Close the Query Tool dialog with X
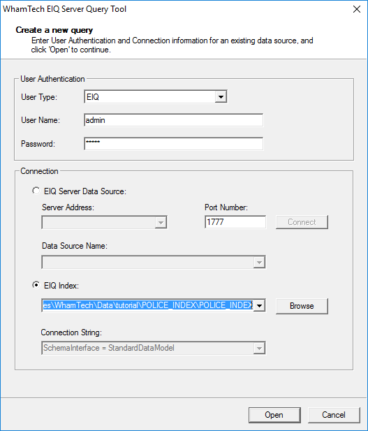The image size is (368, 431). coord(357,9)
